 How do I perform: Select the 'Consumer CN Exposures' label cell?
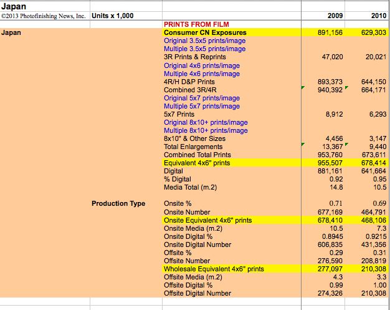click(205, 32)
